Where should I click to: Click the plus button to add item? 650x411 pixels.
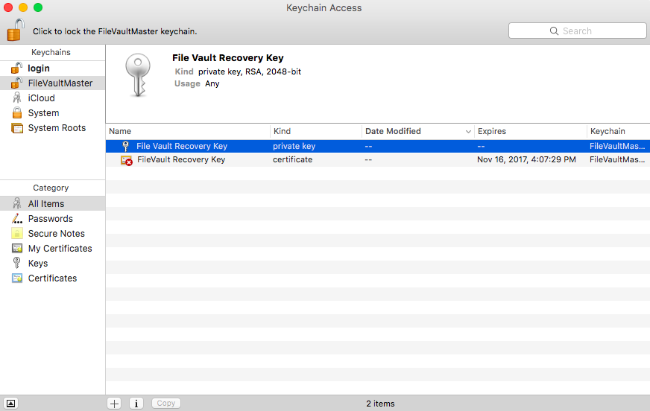coord(114,403)
